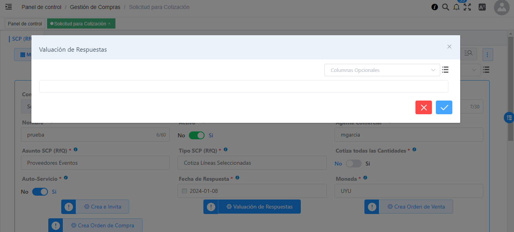The height and width of the screenshot is (232, 514).
Task: Open the hamburger menu in top bar
Action: 9,7
